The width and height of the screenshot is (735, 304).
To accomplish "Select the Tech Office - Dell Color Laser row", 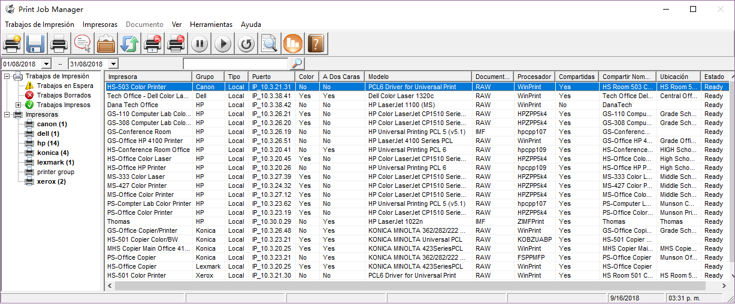I will click(418, 96).
